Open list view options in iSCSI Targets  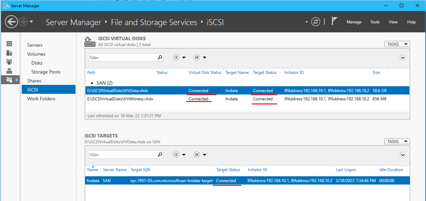(179, 155)
